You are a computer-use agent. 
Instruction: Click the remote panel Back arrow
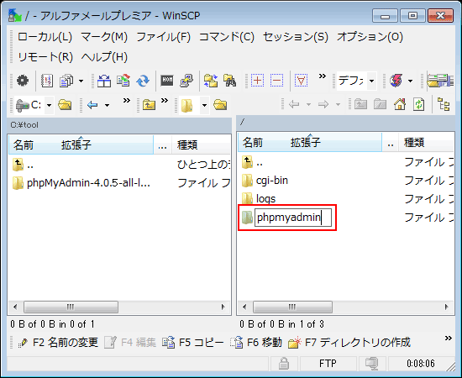(294, 104)
